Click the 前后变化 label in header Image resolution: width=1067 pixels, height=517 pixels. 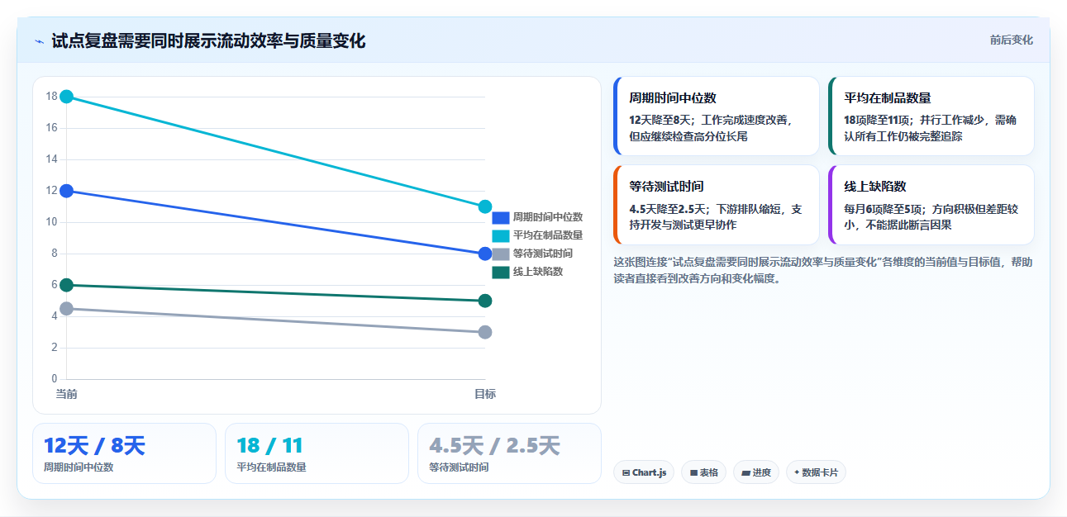tap(1012, 40)
